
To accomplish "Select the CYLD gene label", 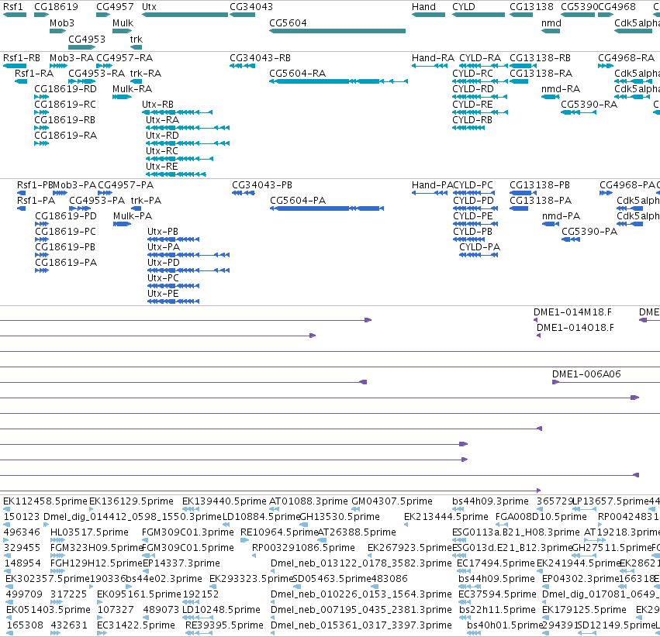I will pyautogui.click(x=464, y=7).
